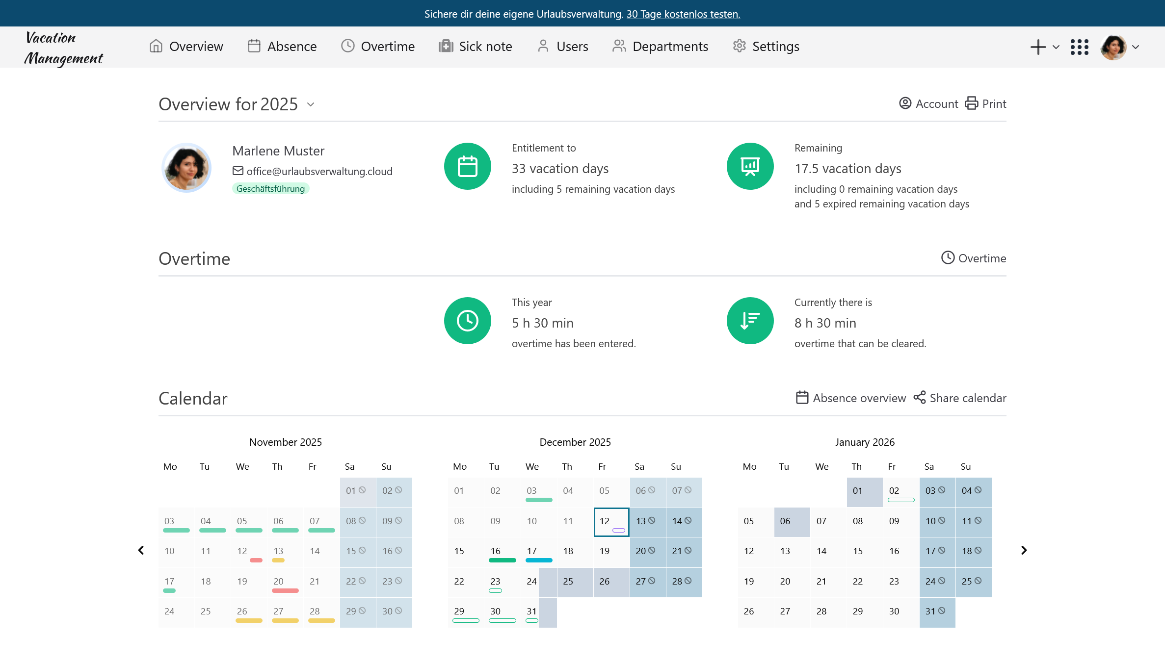Go to previous calendar months arrow
This screenshot has height=662, width=1165.
(x=141, y=550)
